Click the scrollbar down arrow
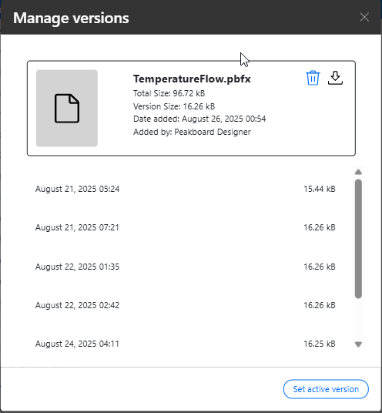This screenshot has height=413, width=382. coord(358,344)
